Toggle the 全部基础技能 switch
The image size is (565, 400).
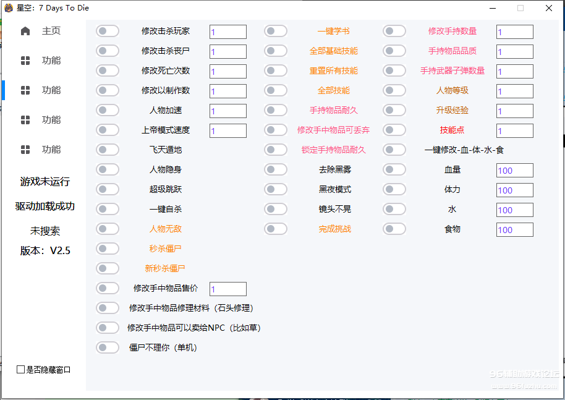pos(276,51)
